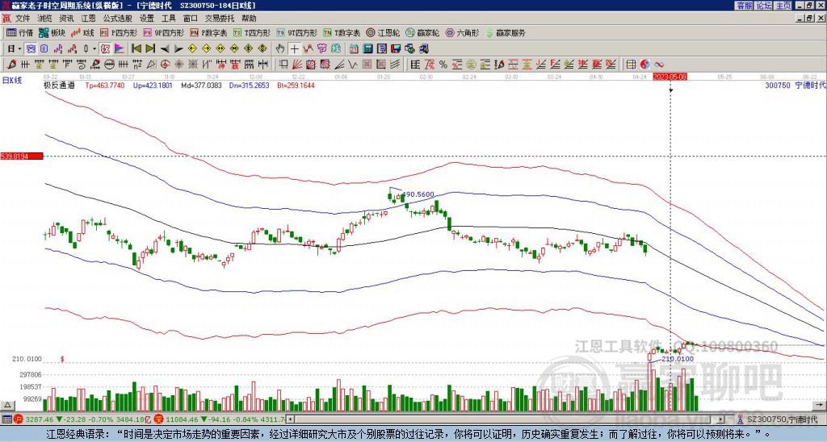
Task: Open the 帮助 menu
Action: (x=249, y=19)
